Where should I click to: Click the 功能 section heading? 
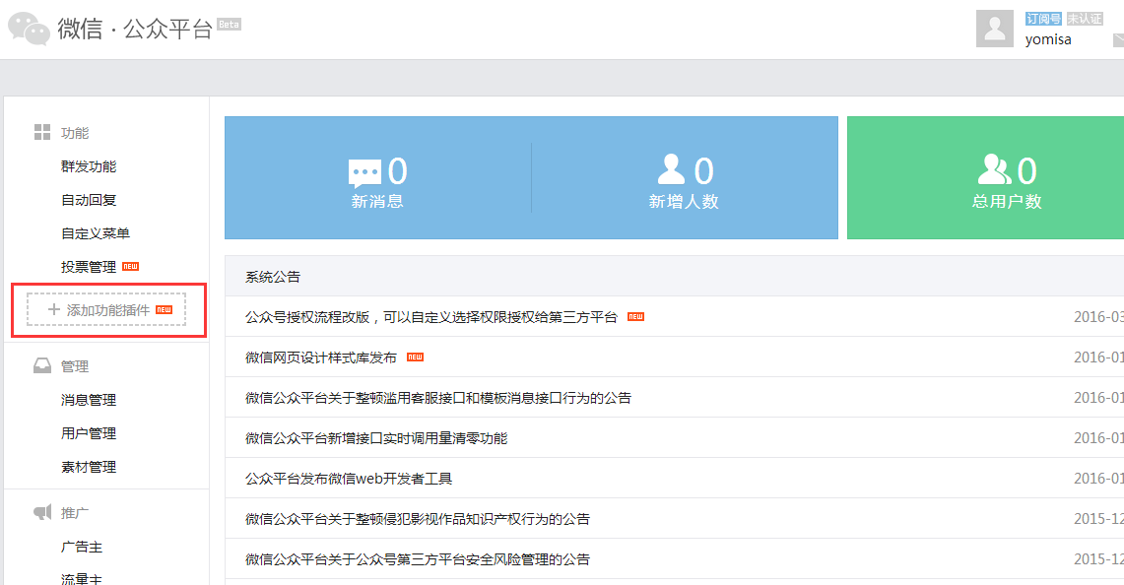tap(75, 133)
